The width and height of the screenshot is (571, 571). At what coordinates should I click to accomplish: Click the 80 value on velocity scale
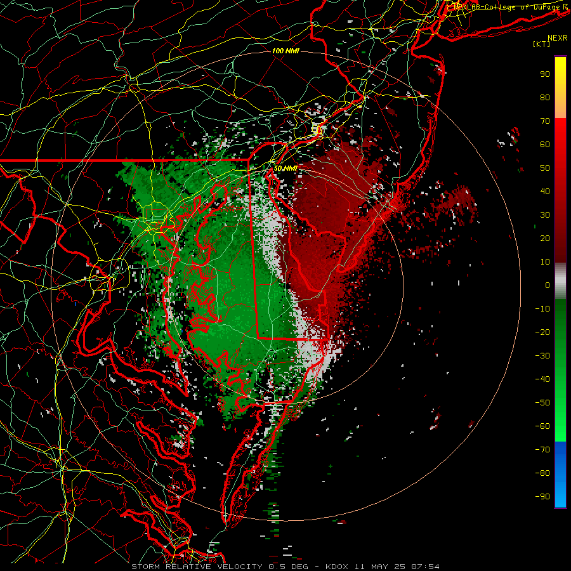(x=545, y=97)
